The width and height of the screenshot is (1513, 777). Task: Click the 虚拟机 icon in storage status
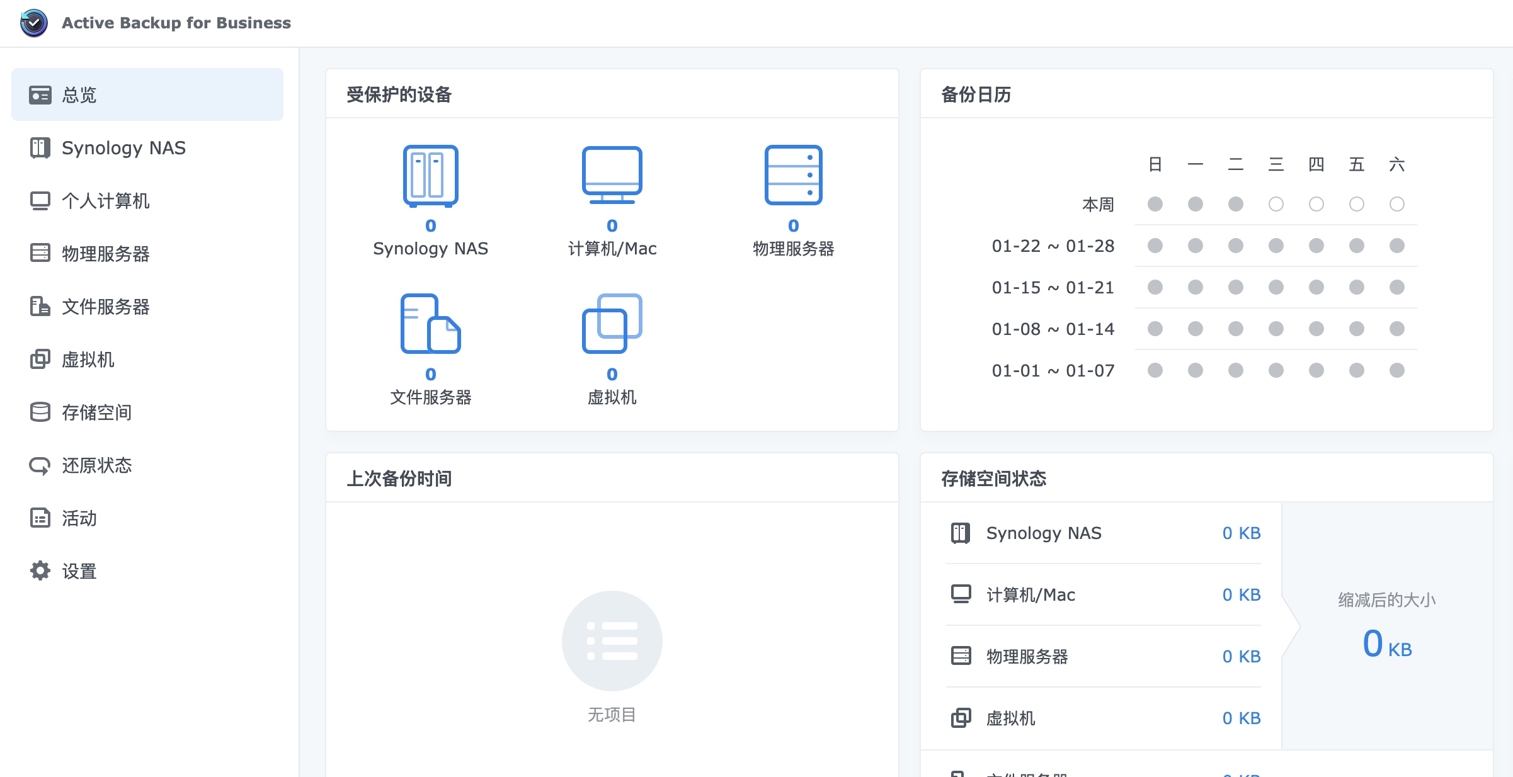[961, 718]
